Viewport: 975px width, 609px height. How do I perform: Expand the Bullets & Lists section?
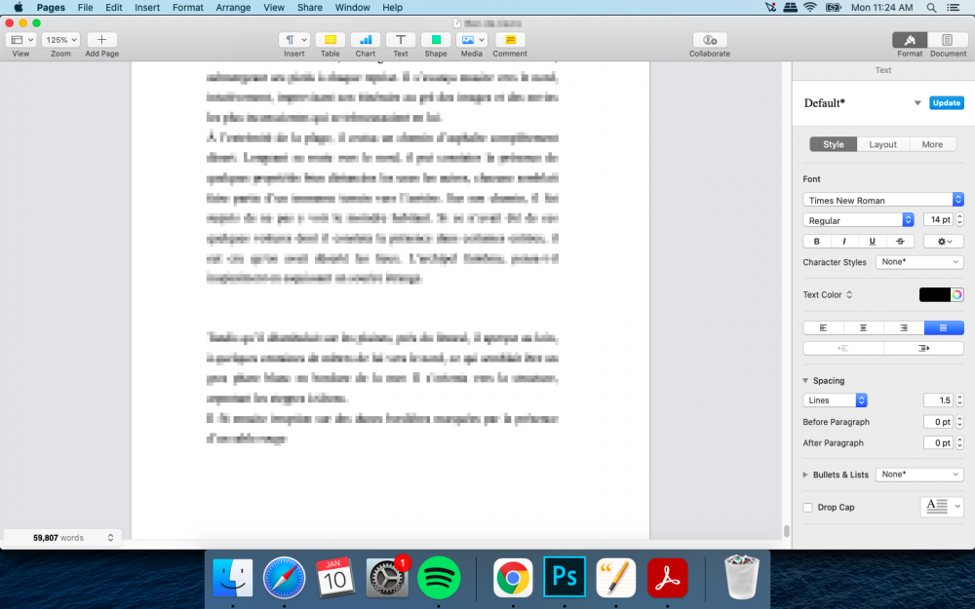806,475
